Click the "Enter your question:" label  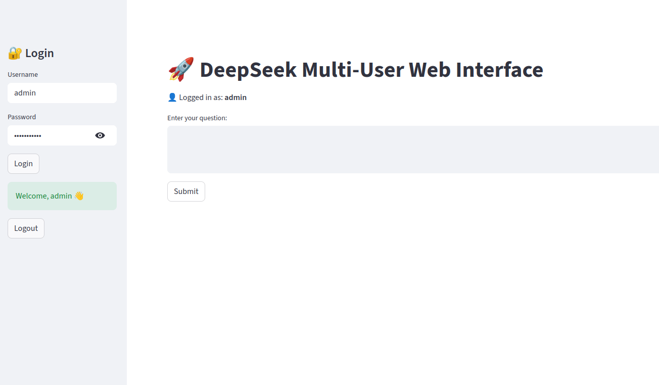(197, 118)
